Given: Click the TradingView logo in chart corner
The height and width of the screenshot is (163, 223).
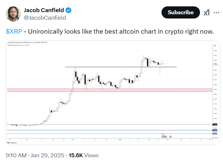Looking at the screenshot, I should coord(12,143).
